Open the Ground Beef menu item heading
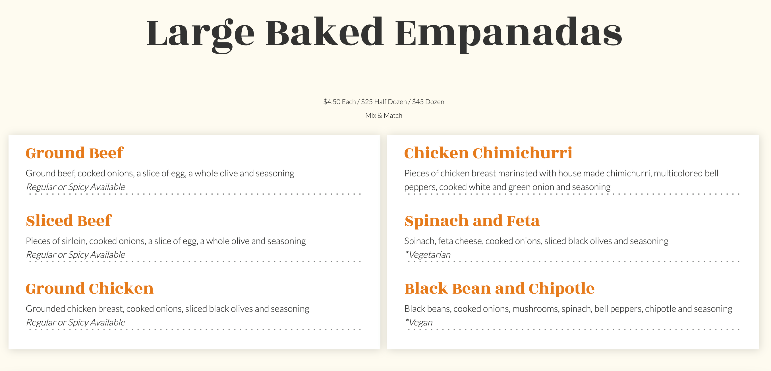 tap(74, 153)
